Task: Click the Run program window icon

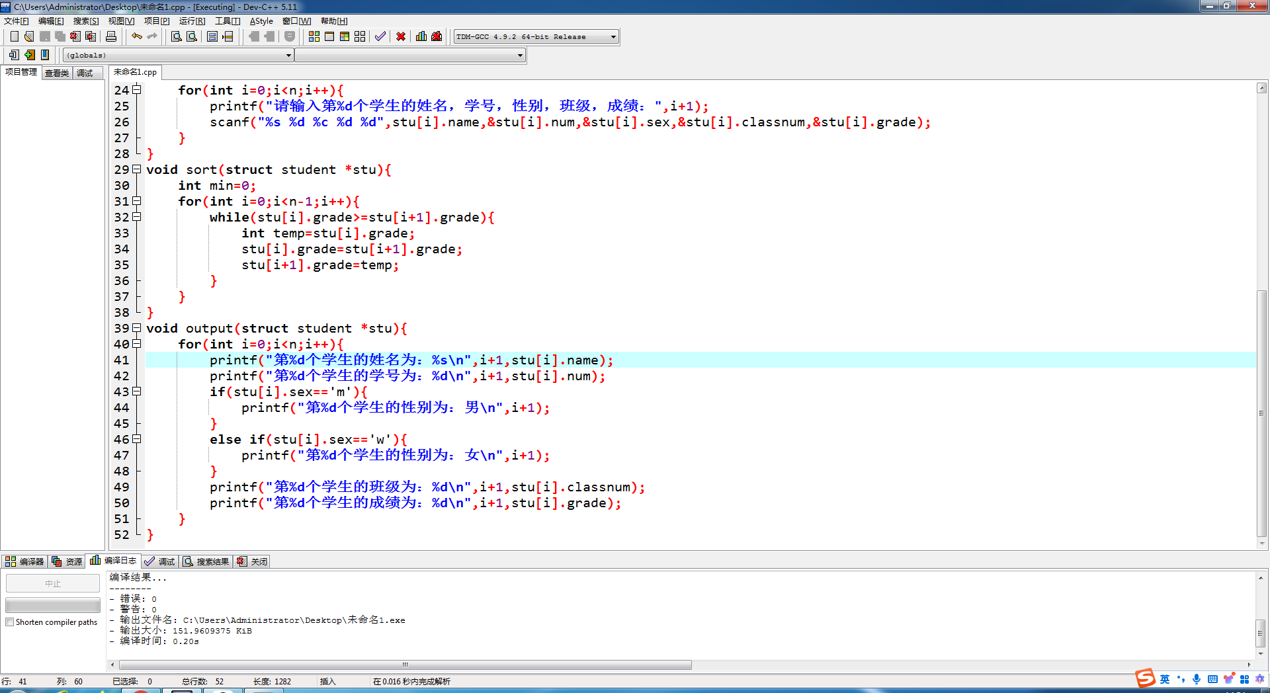Action: click(x=329, y=36)
